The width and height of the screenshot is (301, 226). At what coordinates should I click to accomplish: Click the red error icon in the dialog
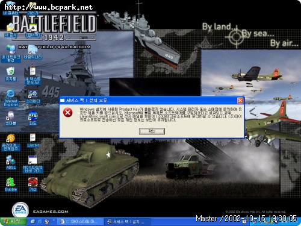click(68, 112)
